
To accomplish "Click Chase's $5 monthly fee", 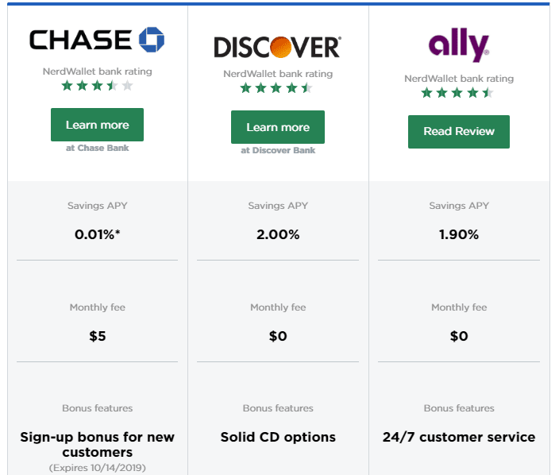I will coord(98,336).
